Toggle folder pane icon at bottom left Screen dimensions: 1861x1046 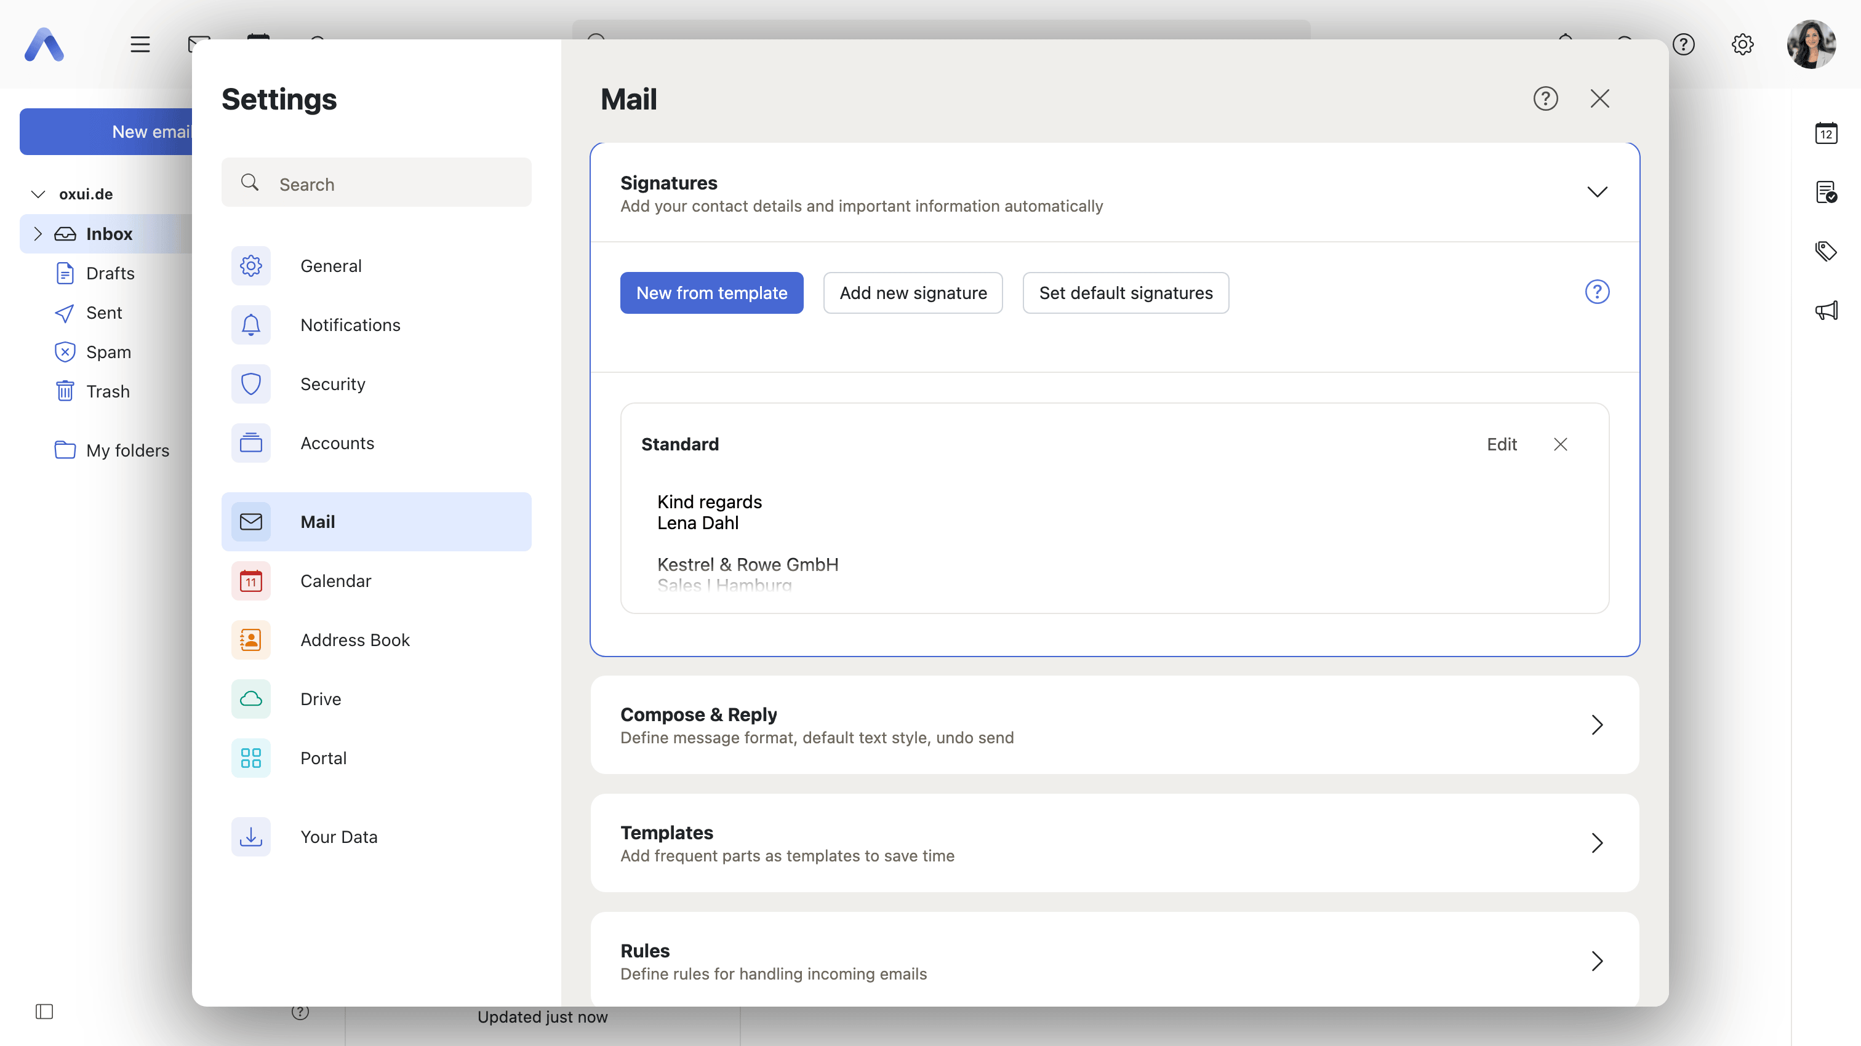[x=44, y=1012]
